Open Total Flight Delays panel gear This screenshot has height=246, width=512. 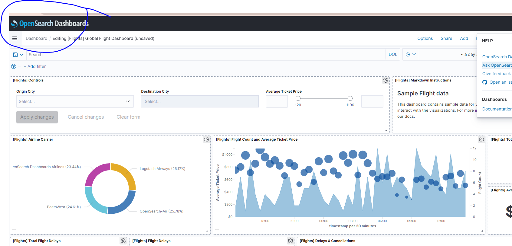tap(123, 241)
